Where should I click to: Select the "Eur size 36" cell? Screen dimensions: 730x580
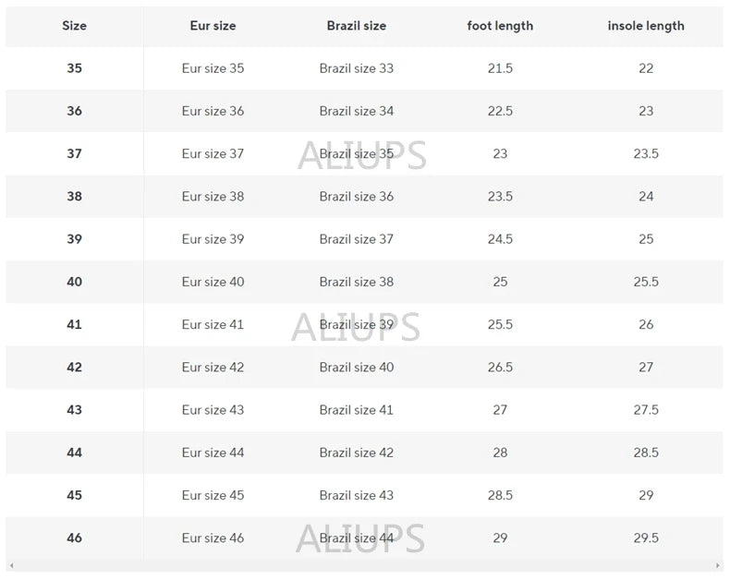point(213,111)
